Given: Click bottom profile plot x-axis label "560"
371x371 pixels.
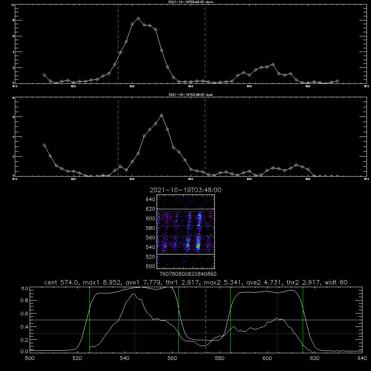Looking at the screenshot, I should click(172, 358).
